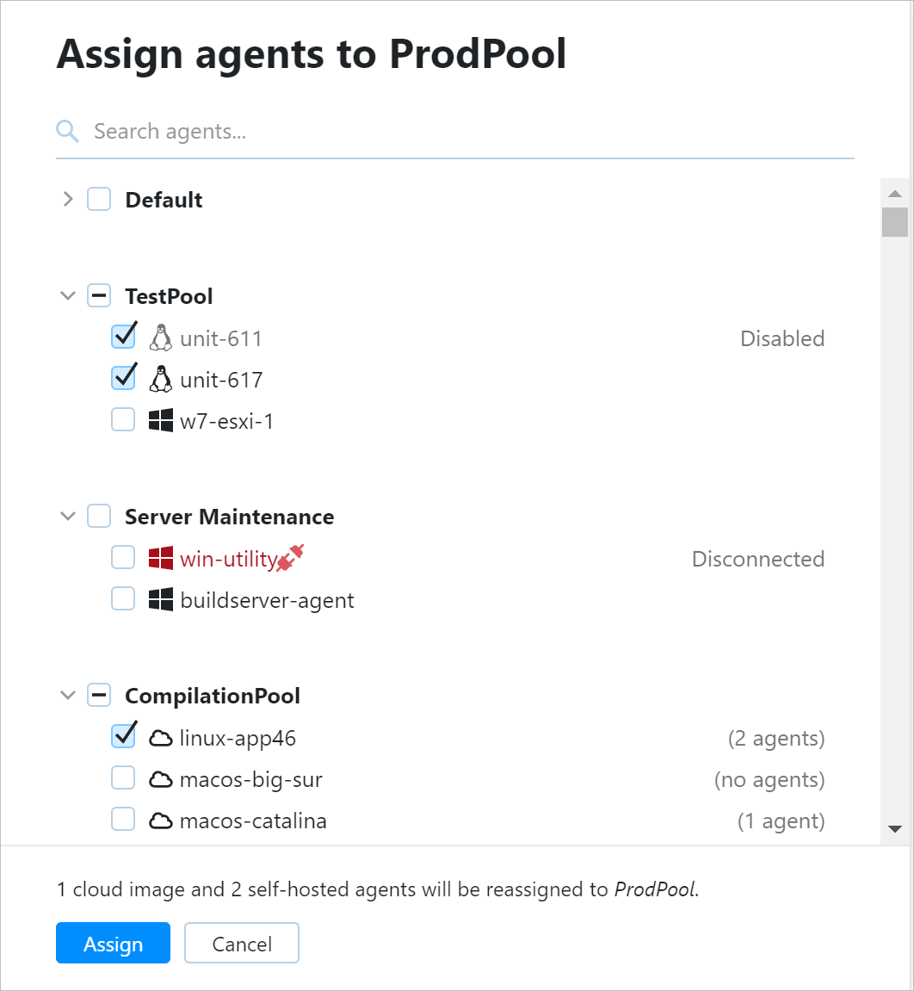This screenshot has height=991, width=914.
Task: Click the cloud icon beside macos-big-sur
Action: point(161,778)
